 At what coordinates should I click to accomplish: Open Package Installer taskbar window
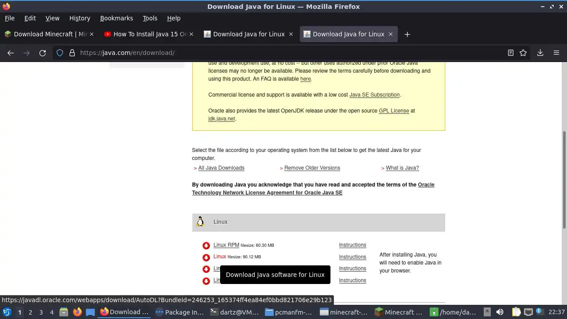179,312
